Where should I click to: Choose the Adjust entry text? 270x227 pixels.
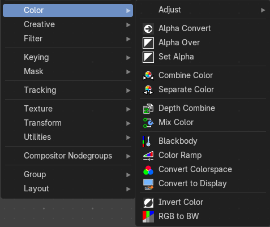tap(170, 10)
